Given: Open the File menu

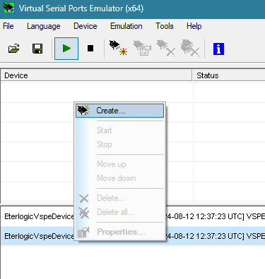Looking at the screenshot, I should tap(8, 26).
